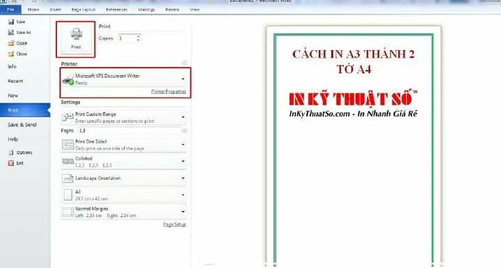Click the Pages input field

(129, 130)
